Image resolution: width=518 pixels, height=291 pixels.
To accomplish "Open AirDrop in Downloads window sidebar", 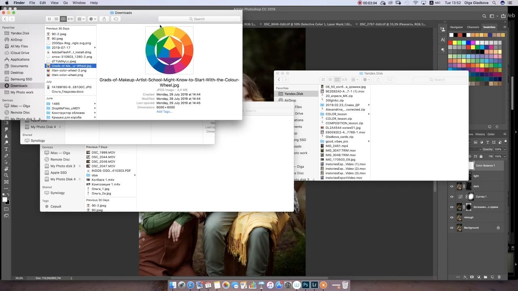I will pyautogui.click(x=17, y=40).
